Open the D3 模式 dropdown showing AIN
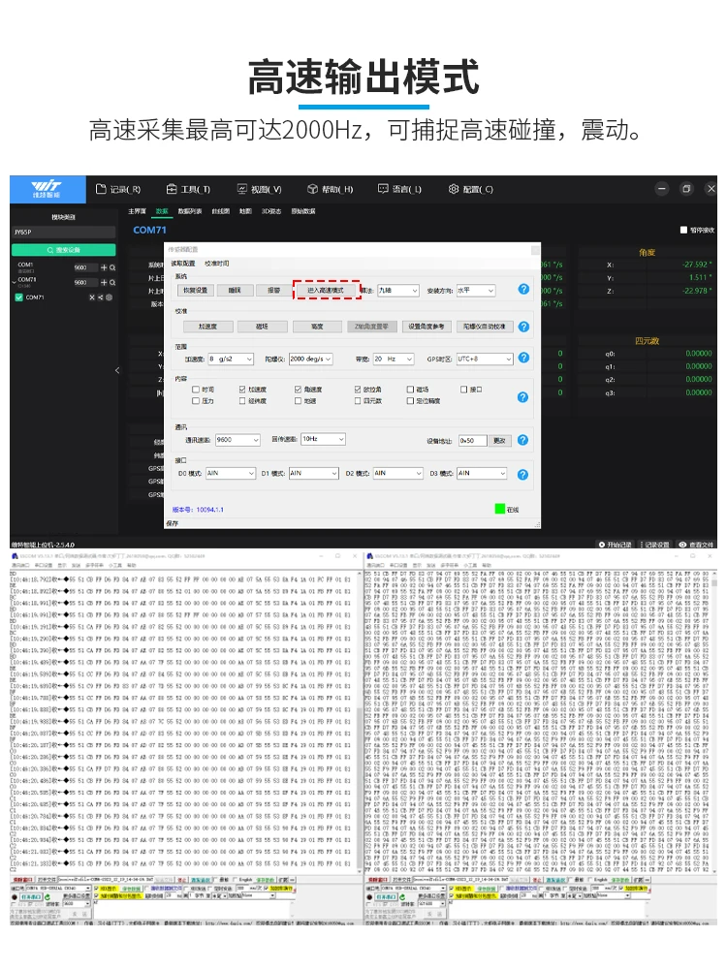The image size is (727, 969). coord(482,474)
